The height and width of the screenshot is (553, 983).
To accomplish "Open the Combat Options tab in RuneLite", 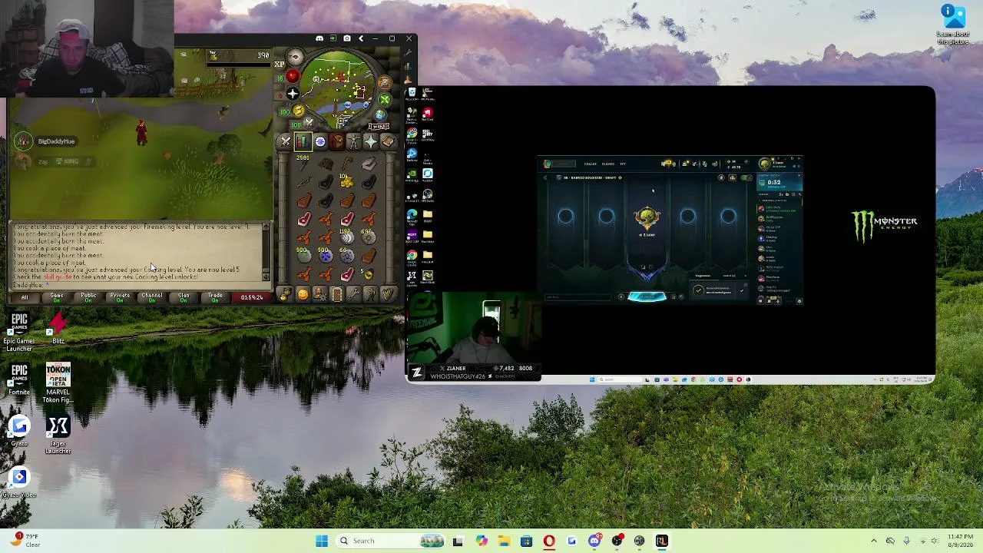I will pos(286,141).
